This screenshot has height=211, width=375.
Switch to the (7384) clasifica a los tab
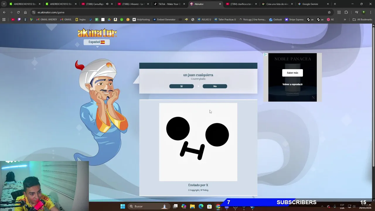pos(241,4)
